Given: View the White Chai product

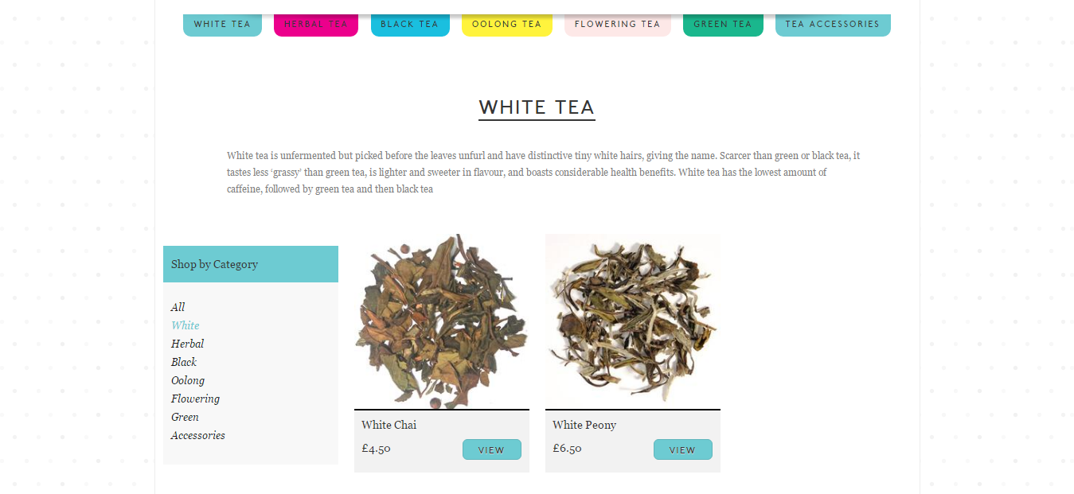Looking at the screenshot, I should [492, 449].
